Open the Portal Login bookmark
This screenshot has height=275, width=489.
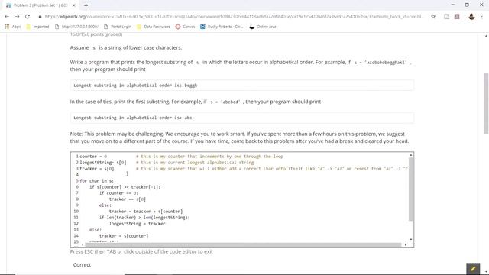coord(118,27)
